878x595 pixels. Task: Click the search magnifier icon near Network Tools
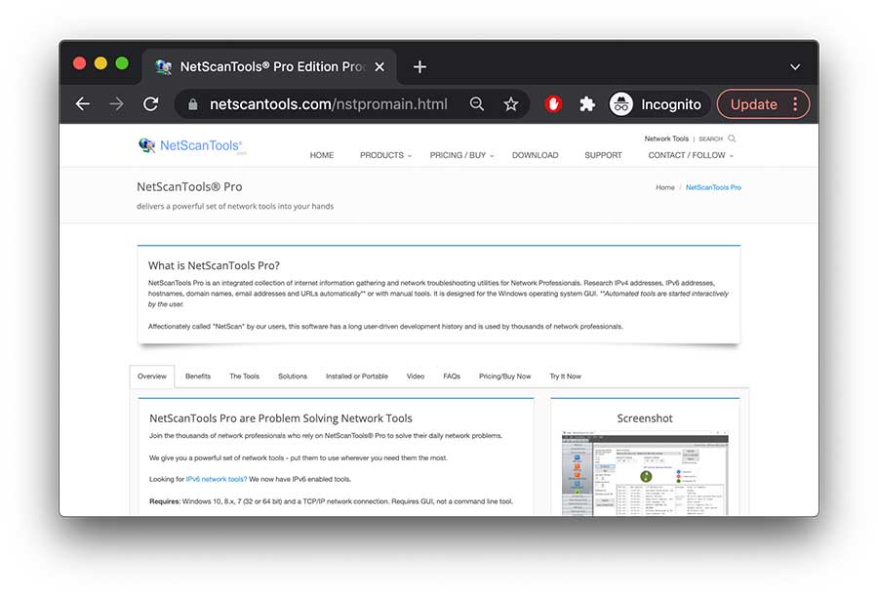(x=729, y=139)
